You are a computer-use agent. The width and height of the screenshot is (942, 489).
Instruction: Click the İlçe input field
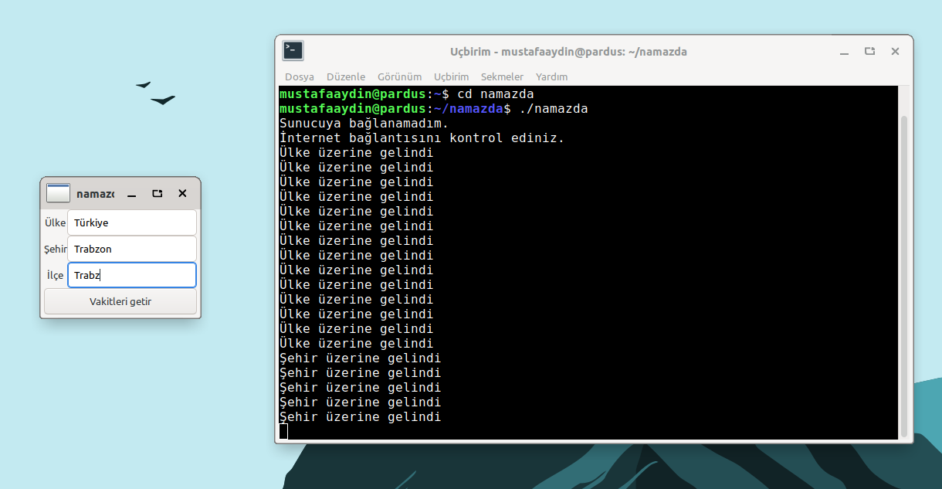(x=131, y=275)
